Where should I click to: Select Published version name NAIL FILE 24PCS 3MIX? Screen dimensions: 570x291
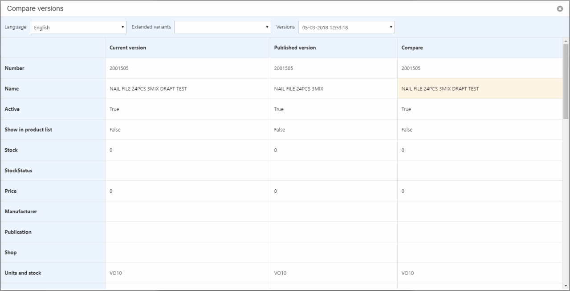point(298,89)
